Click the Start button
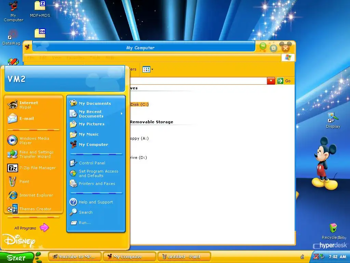Image resolution: width=350 pixels, height=263 pixels. (17, 258)
